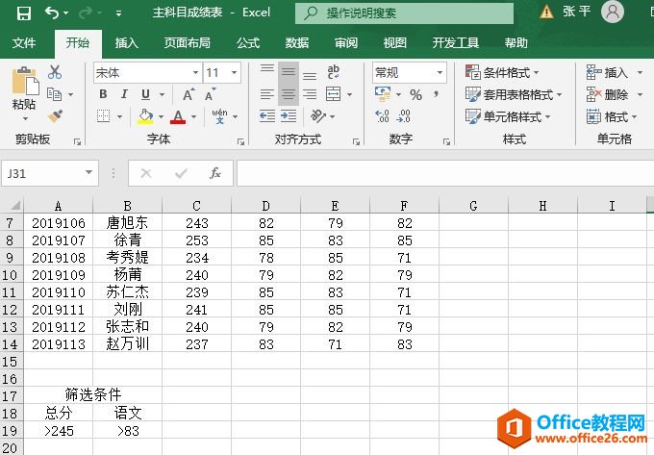
Task: Click the Undo arrow icon
Action: (x=52, y=13)
